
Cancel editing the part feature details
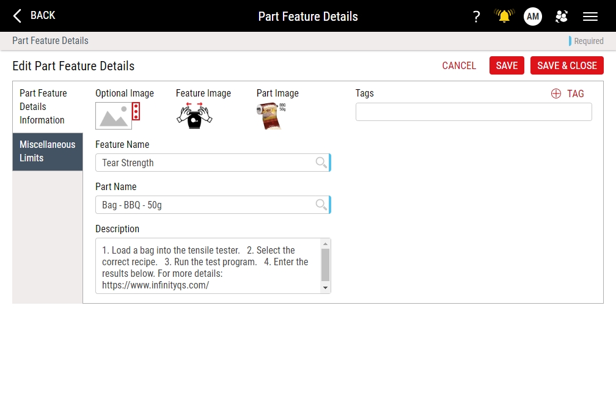pos(459,65)
